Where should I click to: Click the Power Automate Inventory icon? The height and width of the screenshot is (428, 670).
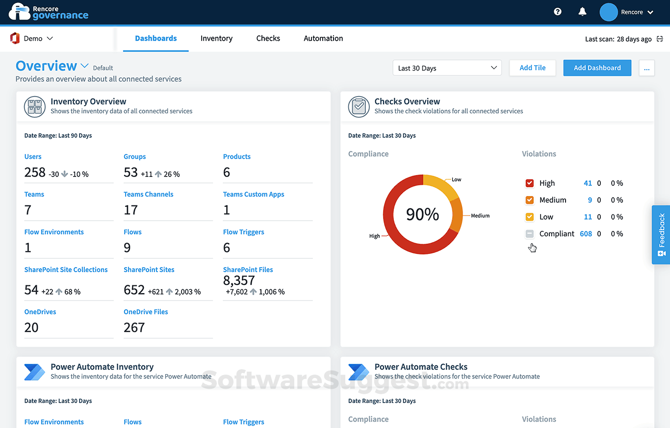coord(35,372)
